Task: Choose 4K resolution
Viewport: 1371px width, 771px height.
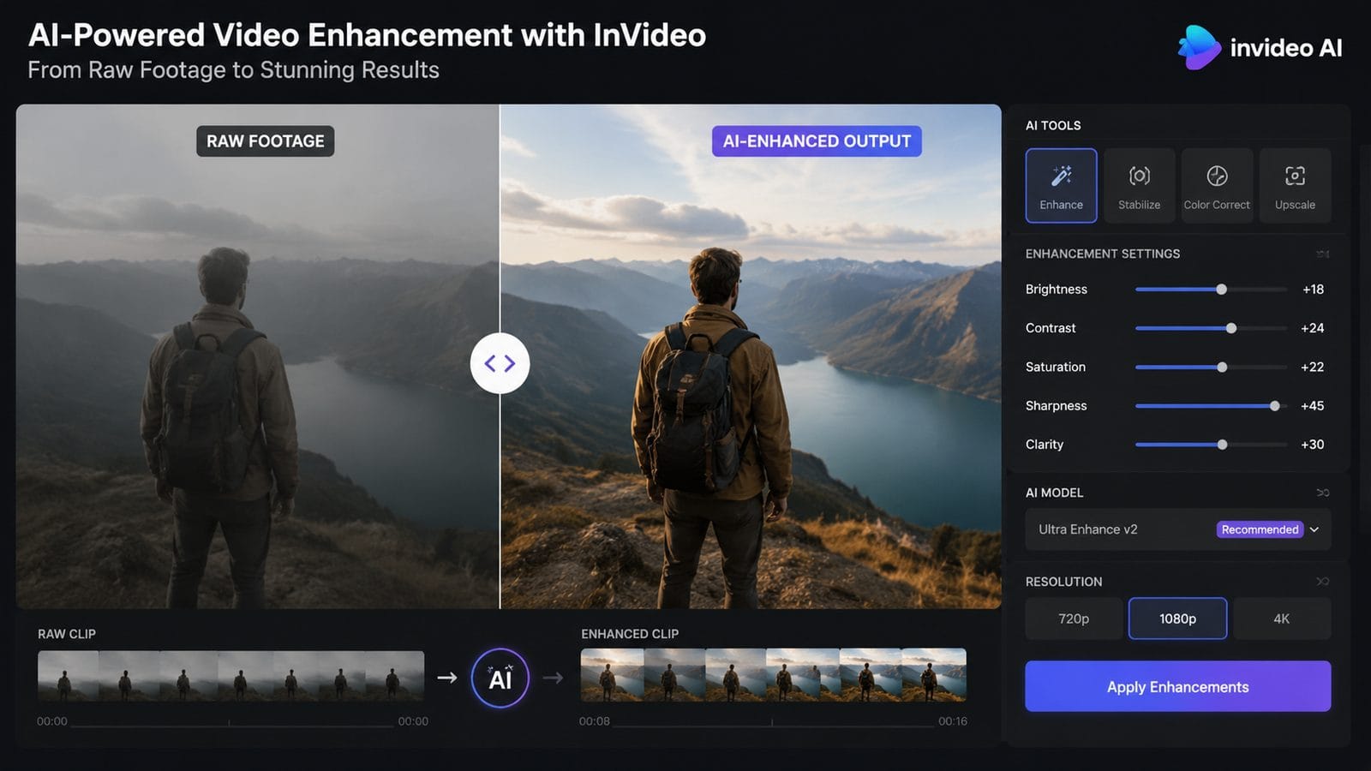Action: tap(1282, 619)
